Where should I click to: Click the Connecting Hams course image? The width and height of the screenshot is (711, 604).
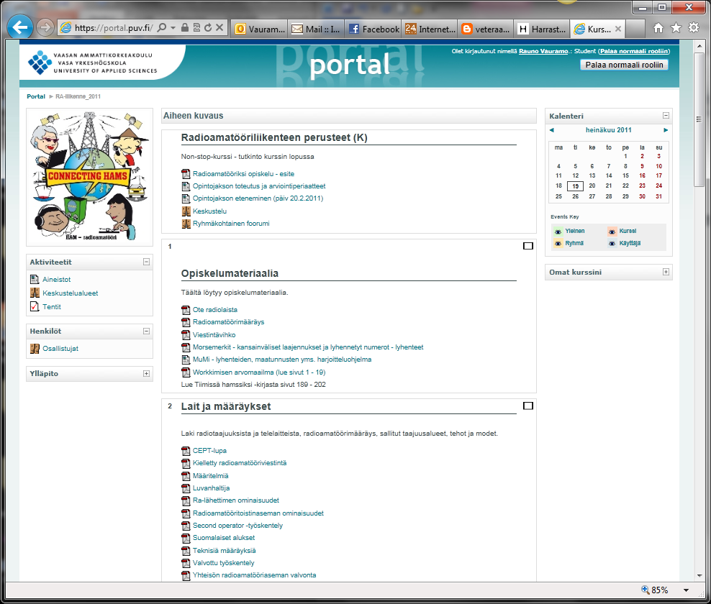89,177
